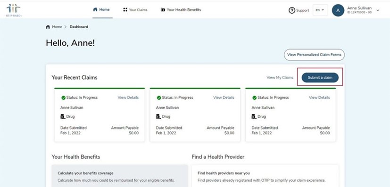Click the Home icon in navigation bar
This screenshot has height=187, width=390.
click(x=95, y=10)
